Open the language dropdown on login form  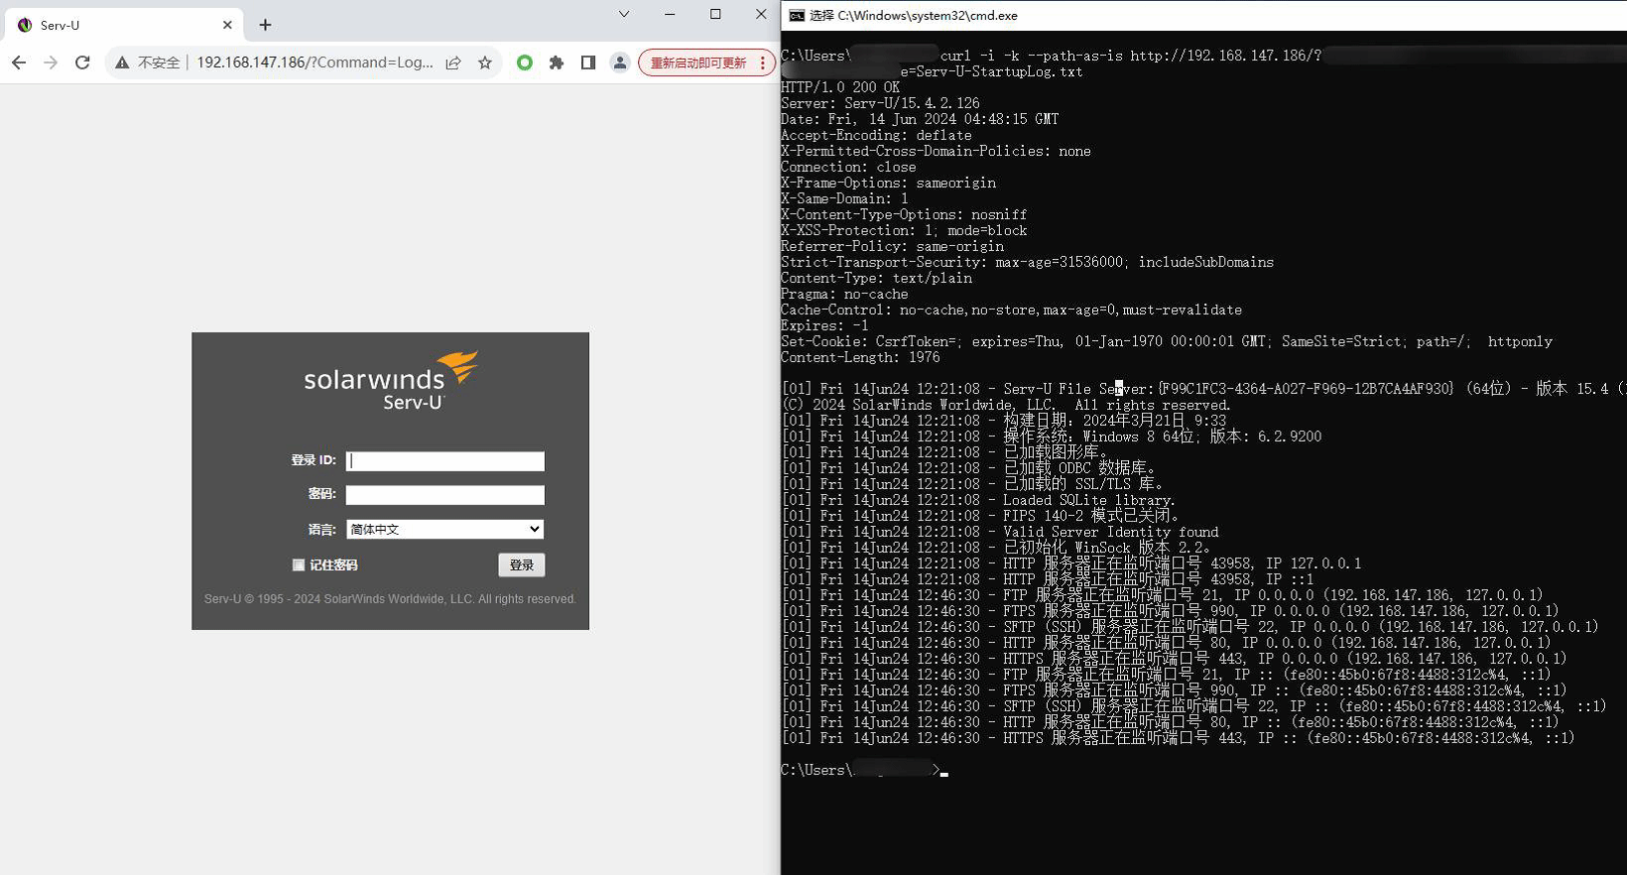pos(444,530)
